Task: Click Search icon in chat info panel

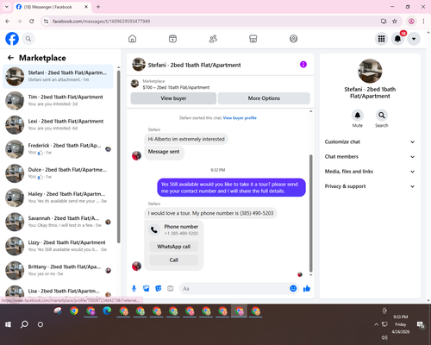Action: click(x=382, y=116)
